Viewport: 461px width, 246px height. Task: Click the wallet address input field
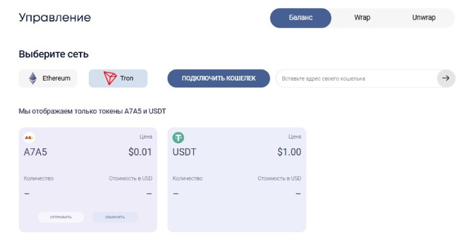coord(354,78)
